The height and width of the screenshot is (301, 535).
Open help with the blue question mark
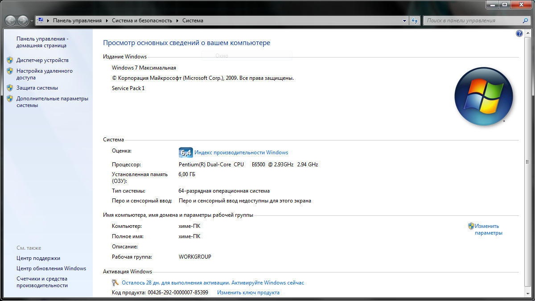pos(519,33)
